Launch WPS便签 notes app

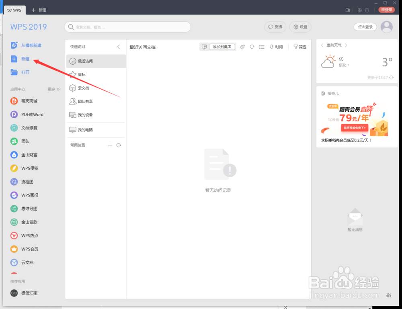27,168
